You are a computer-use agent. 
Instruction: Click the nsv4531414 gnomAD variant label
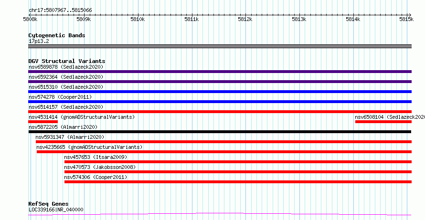[x=82, y=117]
